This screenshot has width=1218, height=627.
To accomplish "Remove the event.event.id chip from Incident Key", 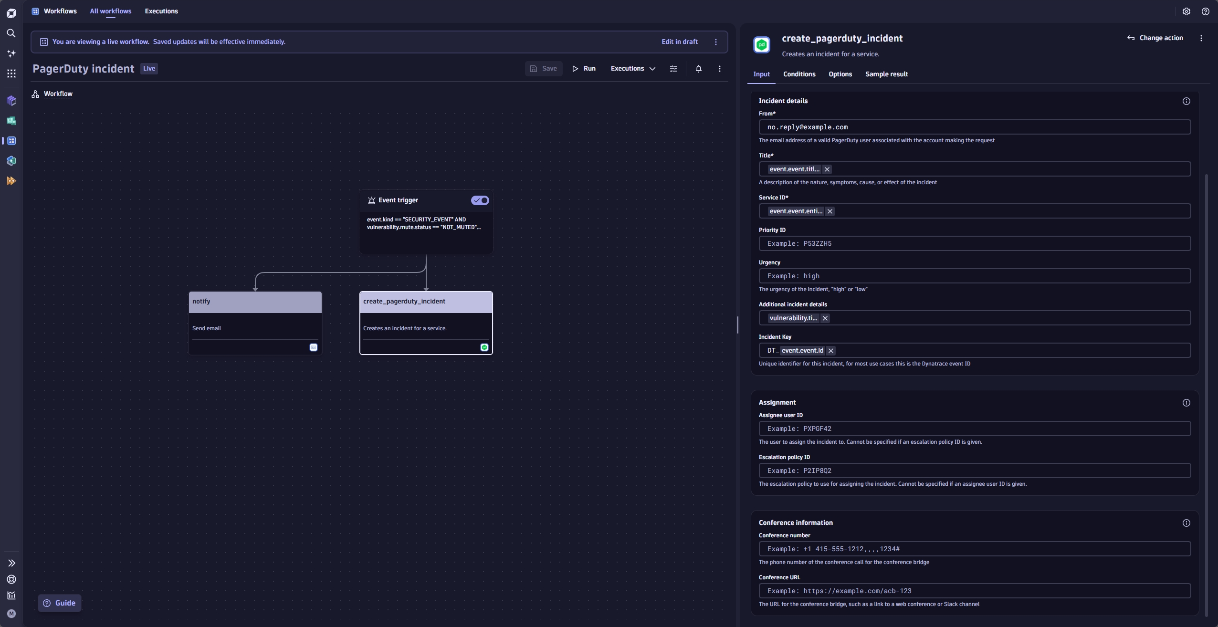I will (x=830, y=350).
